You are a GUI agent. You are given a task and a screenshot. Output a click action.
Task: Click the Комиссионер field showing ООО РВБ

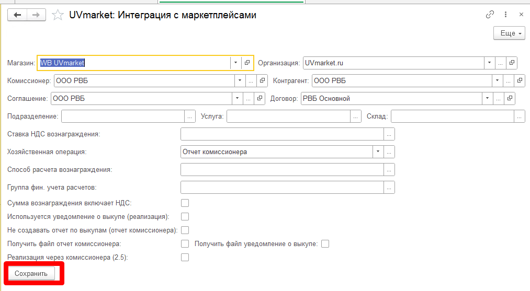(144, 80)
